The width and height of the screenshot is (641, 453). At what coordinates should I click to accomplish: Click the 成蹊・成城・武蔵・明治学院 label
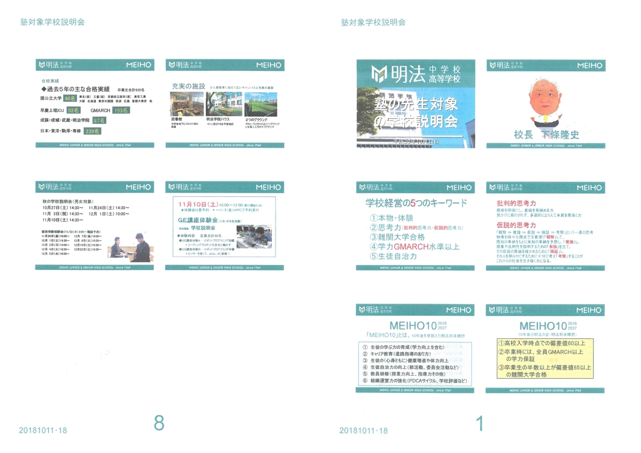point(64,121)
